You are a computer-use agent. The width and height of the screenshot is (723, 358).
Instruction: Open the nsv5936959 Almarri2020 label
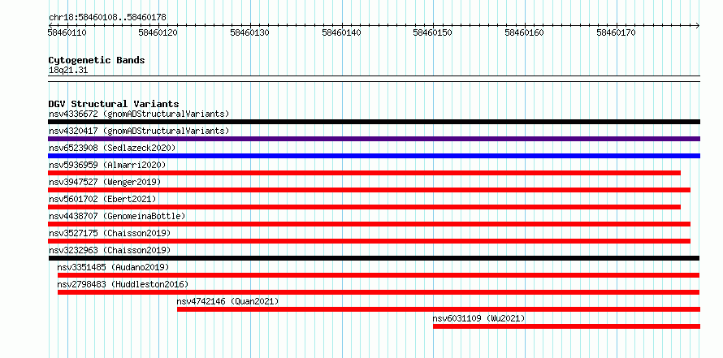[x=107, y=165]
